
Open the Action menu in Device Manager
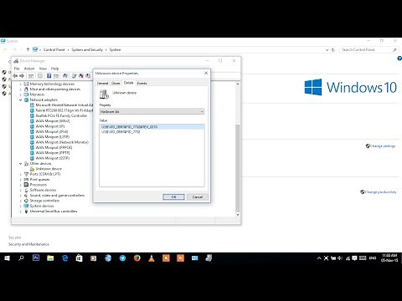point(29,69)
